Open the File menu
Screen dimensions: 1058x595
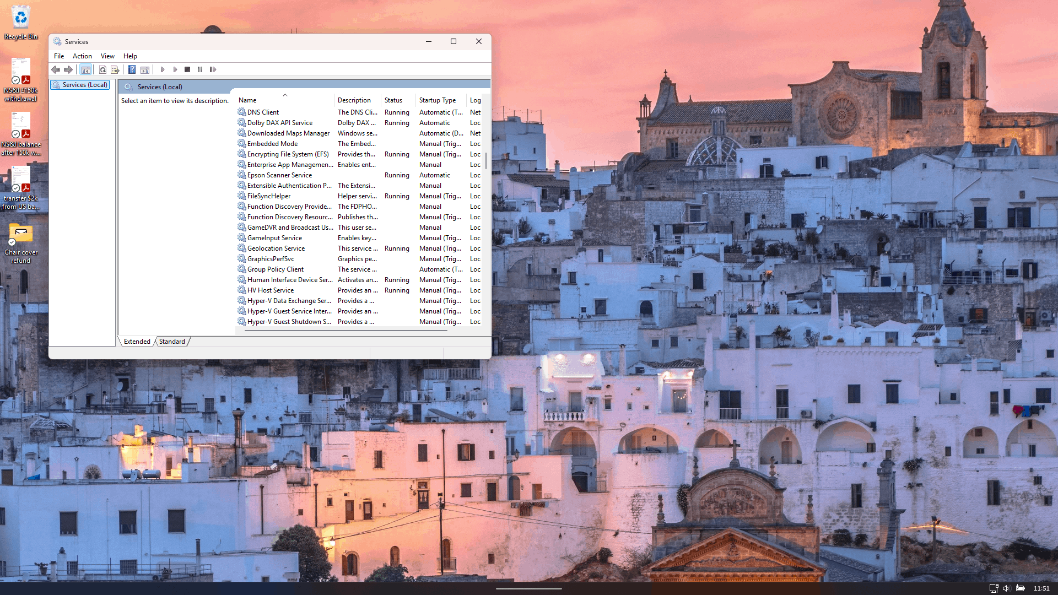pyautogui.click(x=59, y=56)
